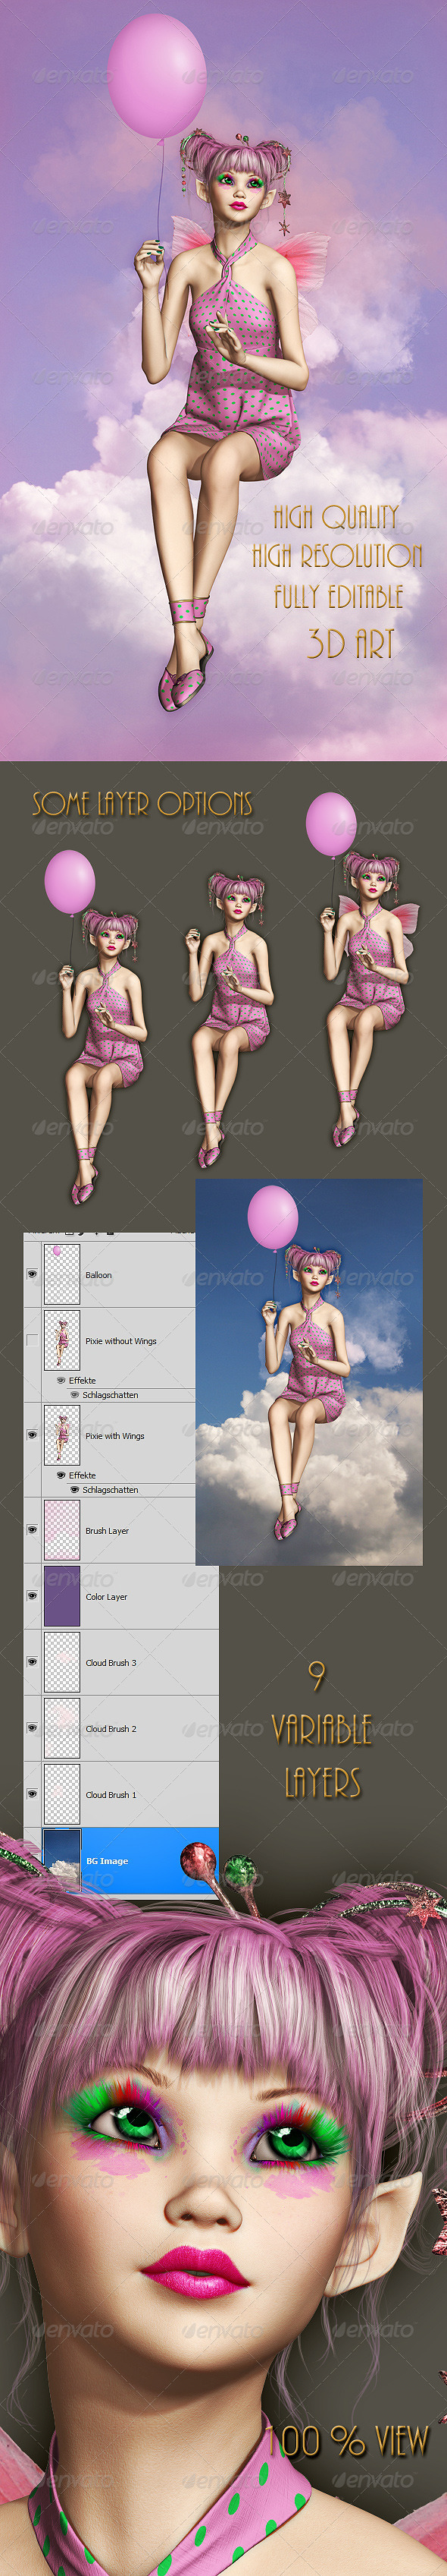Screen dimensions: 447x2576
Task: Hide the Cloud Brush 3 layer
Action: pyautogui.click(x=32, y=1662)
